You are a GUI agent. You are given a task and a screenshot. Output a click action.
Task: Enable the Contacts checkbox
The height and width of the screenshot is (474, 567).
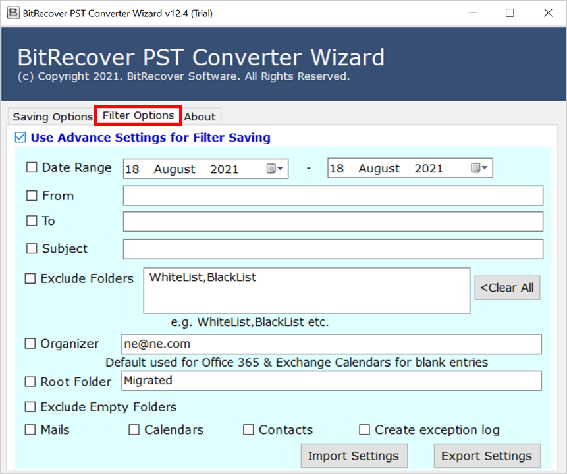tap(248, 429)
